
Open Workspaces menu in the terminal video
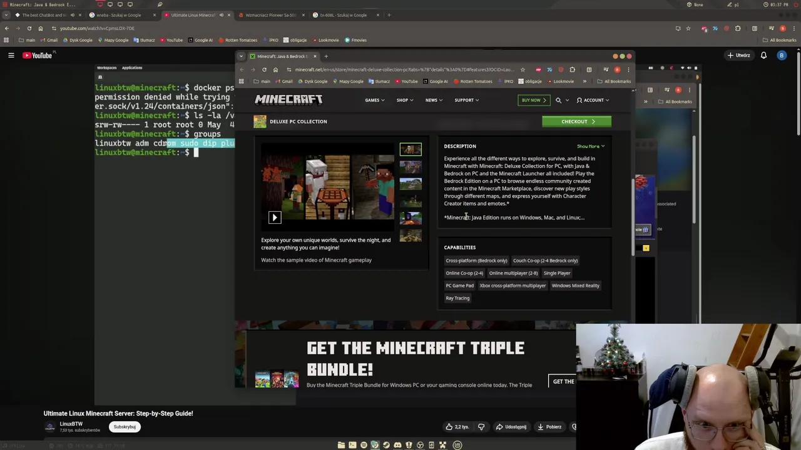coord(106,67)
